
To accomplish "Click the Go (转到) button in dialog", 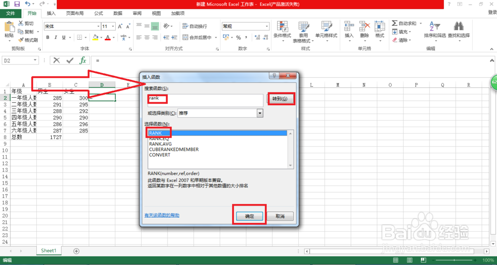I will tap(280, 99).
